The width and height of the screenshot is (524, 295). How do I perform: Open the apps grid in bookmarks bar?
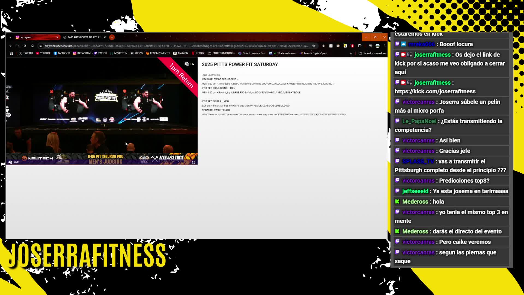[x=11, y=53]
